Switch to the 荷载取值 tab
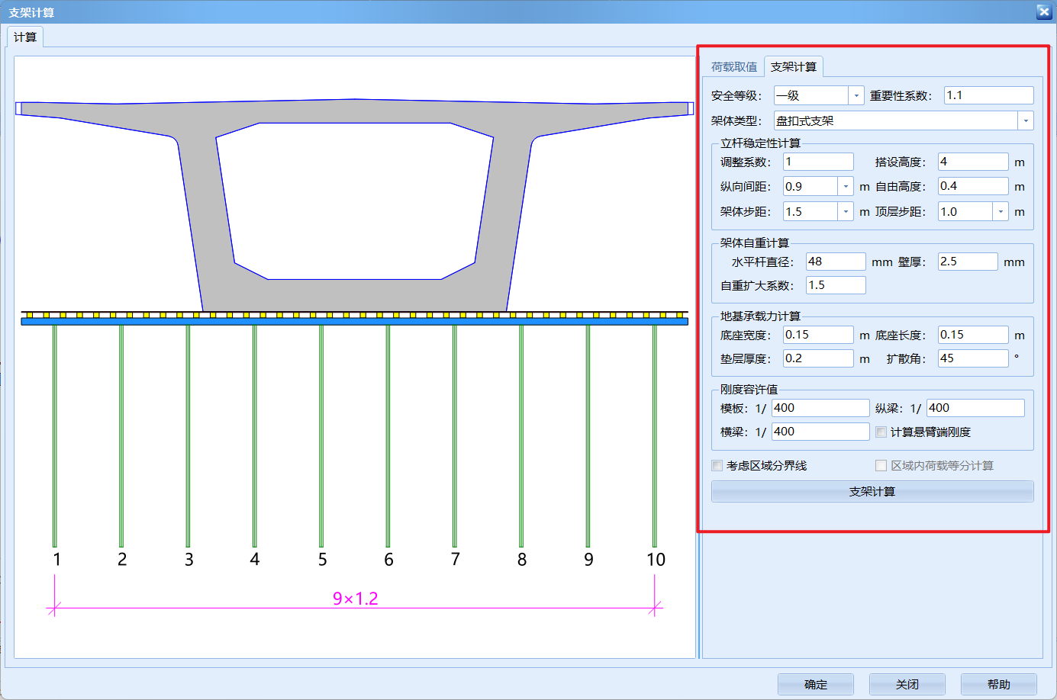 coord(733,67)
